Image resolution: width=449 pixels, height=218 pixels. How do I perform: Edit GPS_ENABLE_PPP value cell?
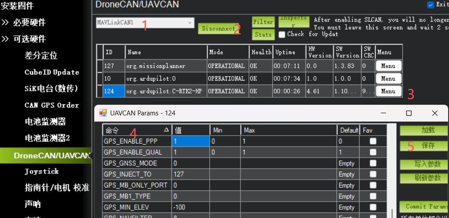[191, 141]
